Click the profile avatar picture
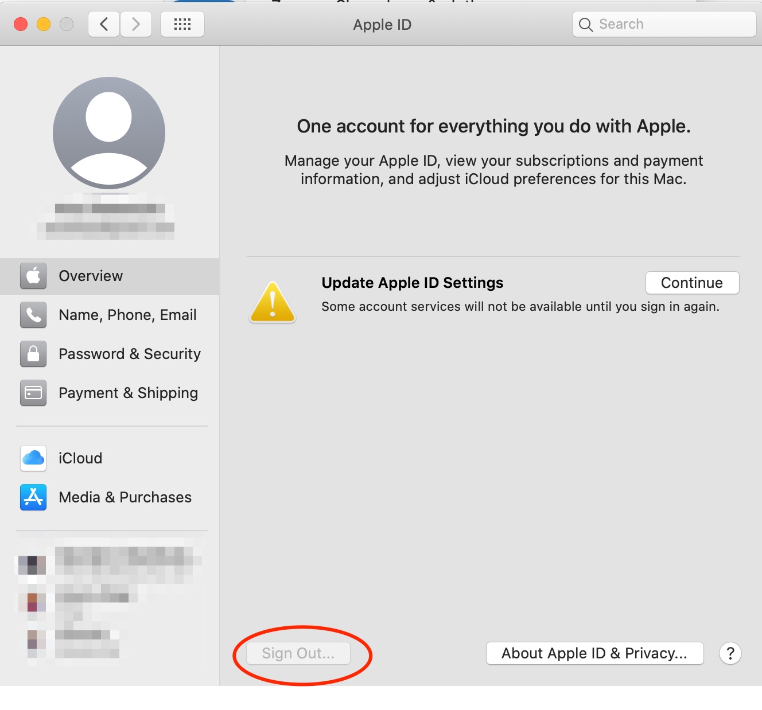The image size is (762, 710). (109, 133)
